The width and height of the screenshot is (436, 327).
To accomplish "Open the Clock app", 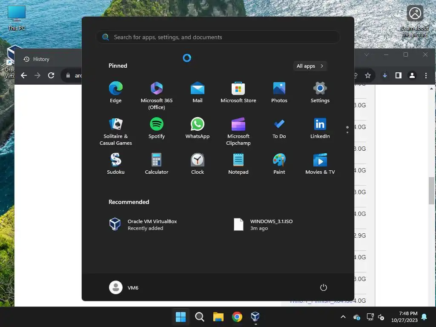I will (198, 164).
